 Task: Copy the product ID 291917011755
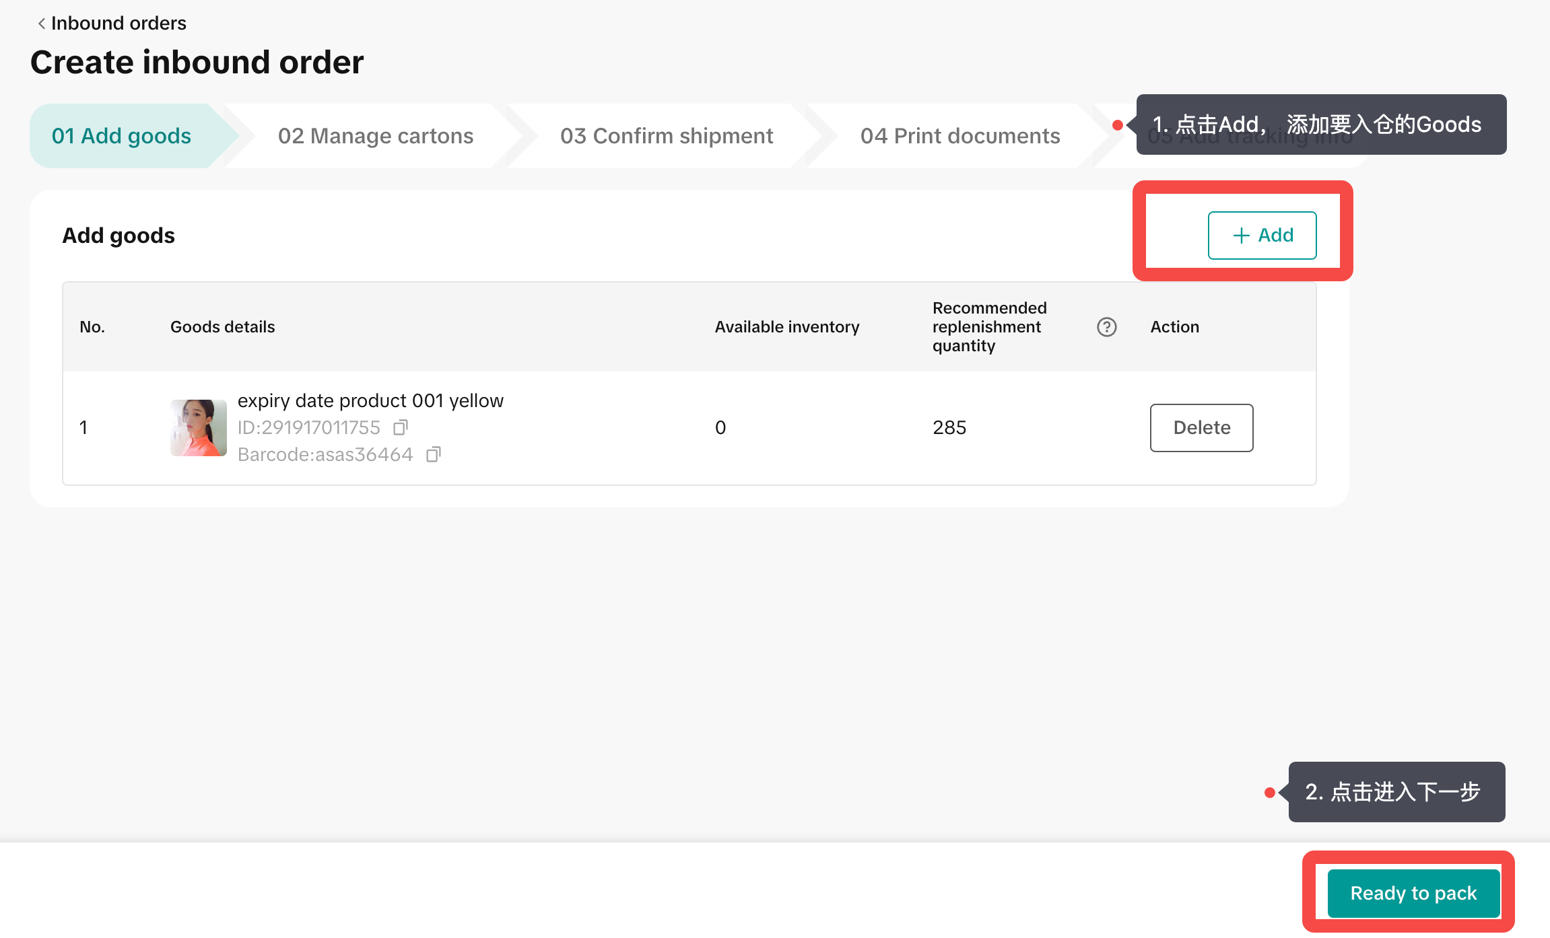(x=401, y=427)
